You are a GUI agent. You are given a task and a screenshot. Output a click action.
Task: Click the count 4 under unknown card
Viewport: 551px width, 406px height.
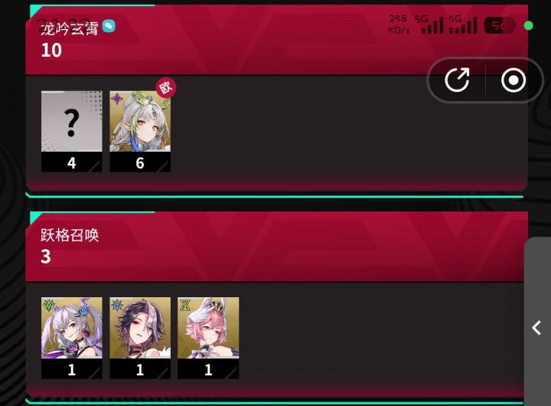[72, 163]
